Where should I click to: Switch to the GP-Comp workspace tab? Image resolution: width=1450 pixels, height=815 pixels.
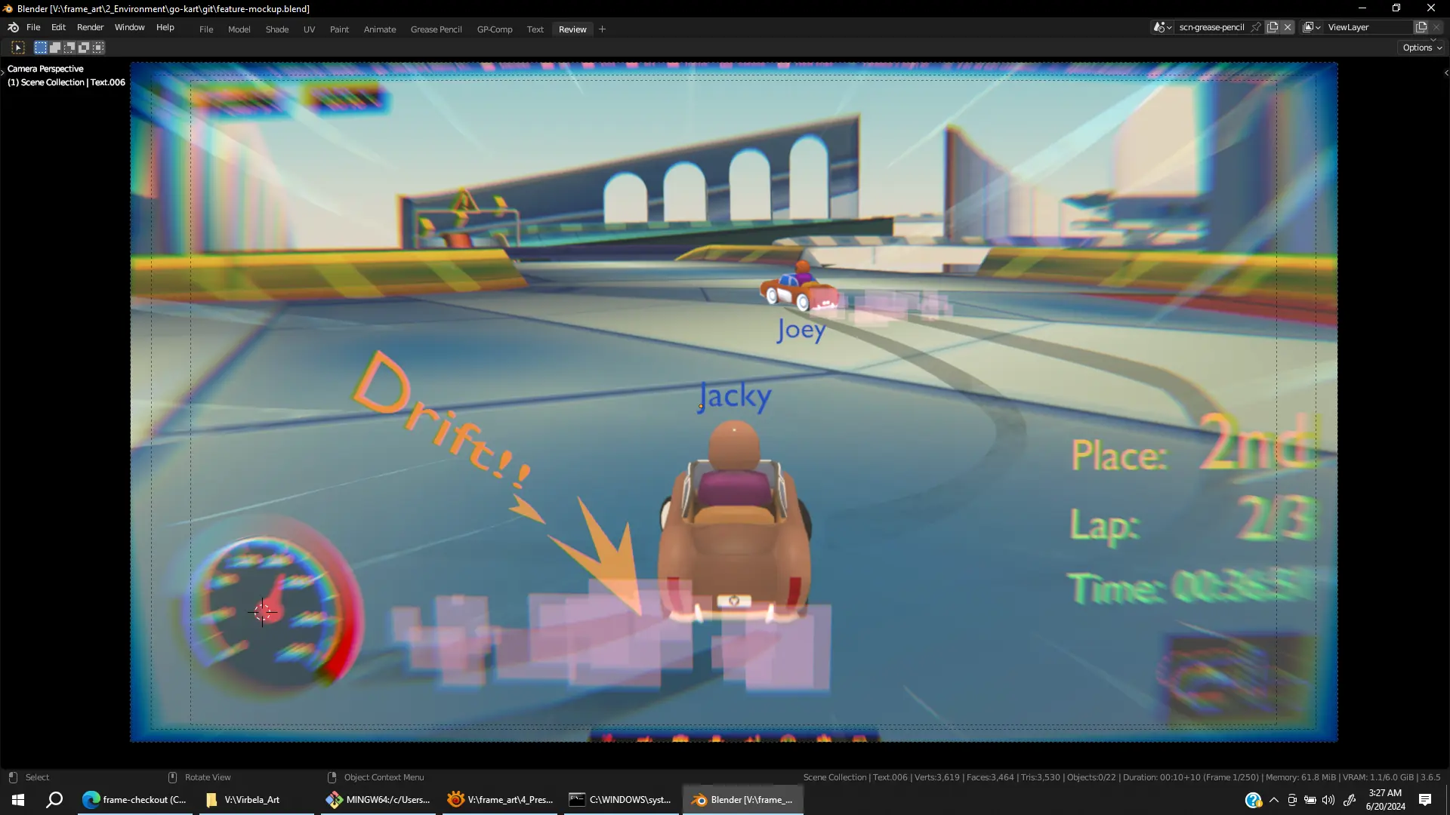tap(495, 29)
